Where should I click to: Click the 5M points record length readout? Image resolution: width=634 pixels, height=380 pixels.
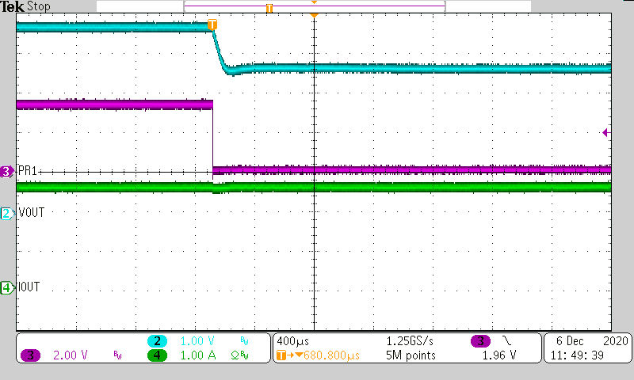(x=411, y=355)
